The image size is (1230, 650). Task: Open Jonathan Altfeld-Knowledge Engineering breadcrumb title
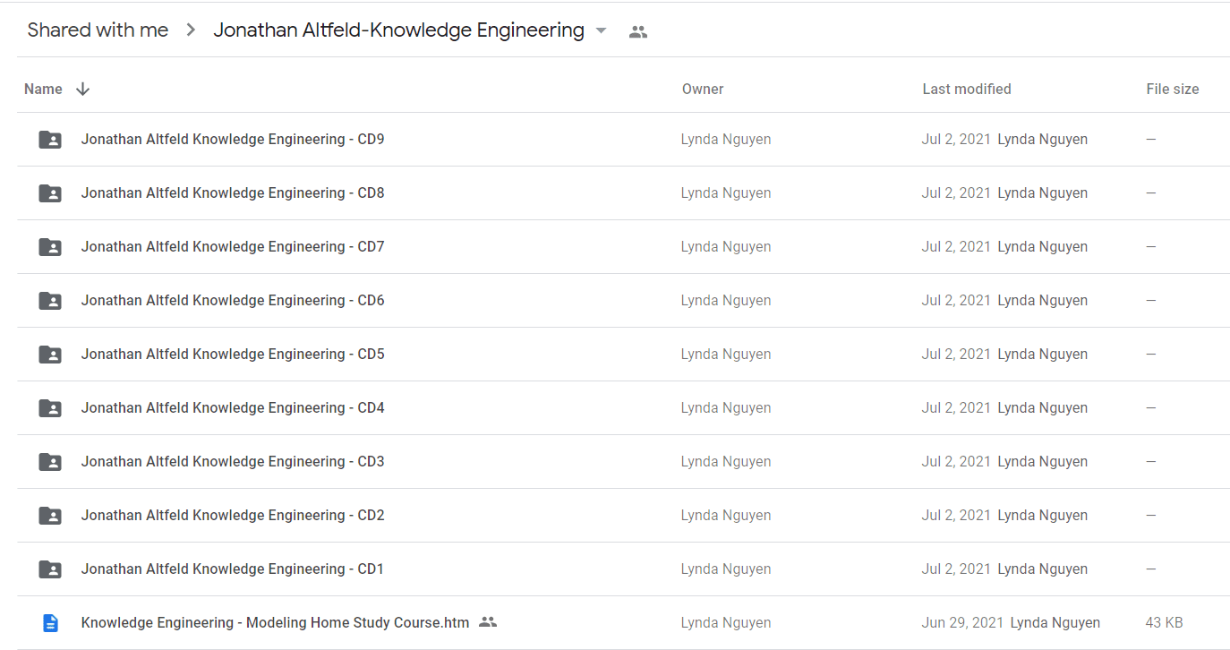click(x=398, y=30)
